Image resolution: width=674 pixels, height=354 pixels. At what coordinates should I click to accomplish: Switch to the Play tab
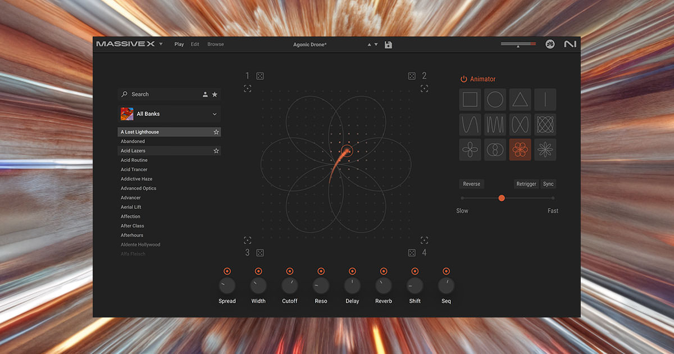point(179,44)
